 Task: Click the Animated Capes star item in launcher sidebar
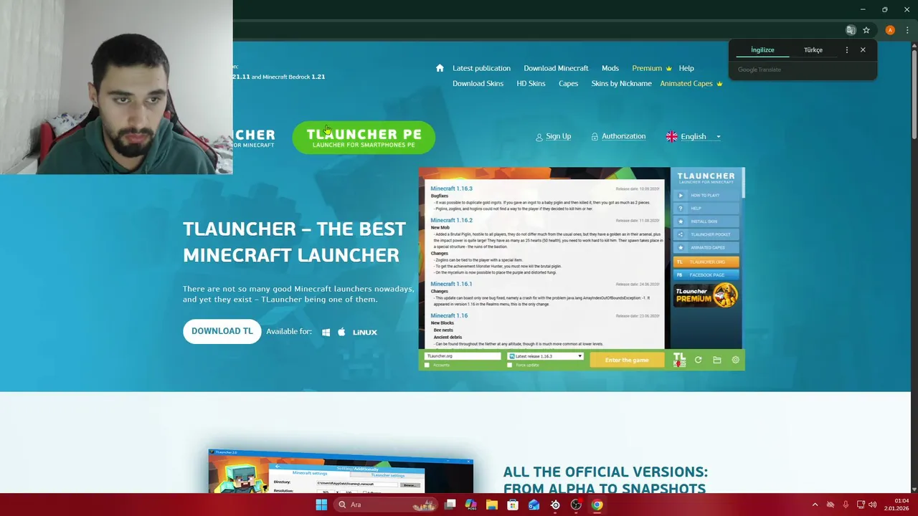click(706, 247)
